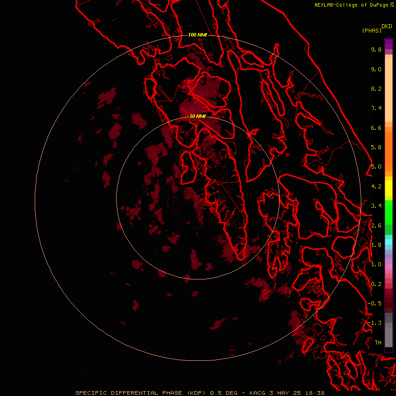
Task: Click the 3 MAY 25 date text
Action: coord(286,393)
